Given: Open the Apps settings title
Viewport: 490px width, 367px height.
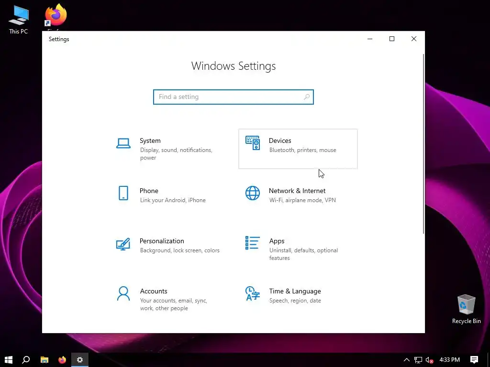Looking at the screenshot, I should pyautogui.click(x=277, y=241).
